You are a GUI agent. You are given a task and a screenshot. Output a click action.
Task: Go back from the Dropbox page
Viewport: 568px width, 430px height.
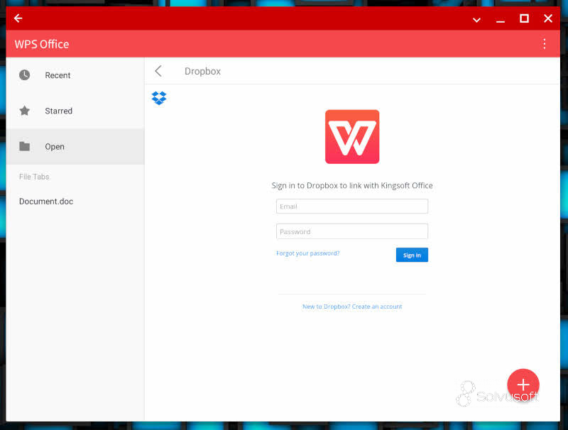(x=158, y=71)
